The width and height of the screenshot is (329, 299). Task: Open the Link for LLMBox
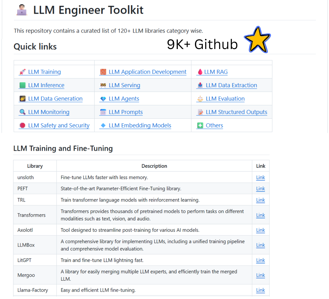click(260, 245)
